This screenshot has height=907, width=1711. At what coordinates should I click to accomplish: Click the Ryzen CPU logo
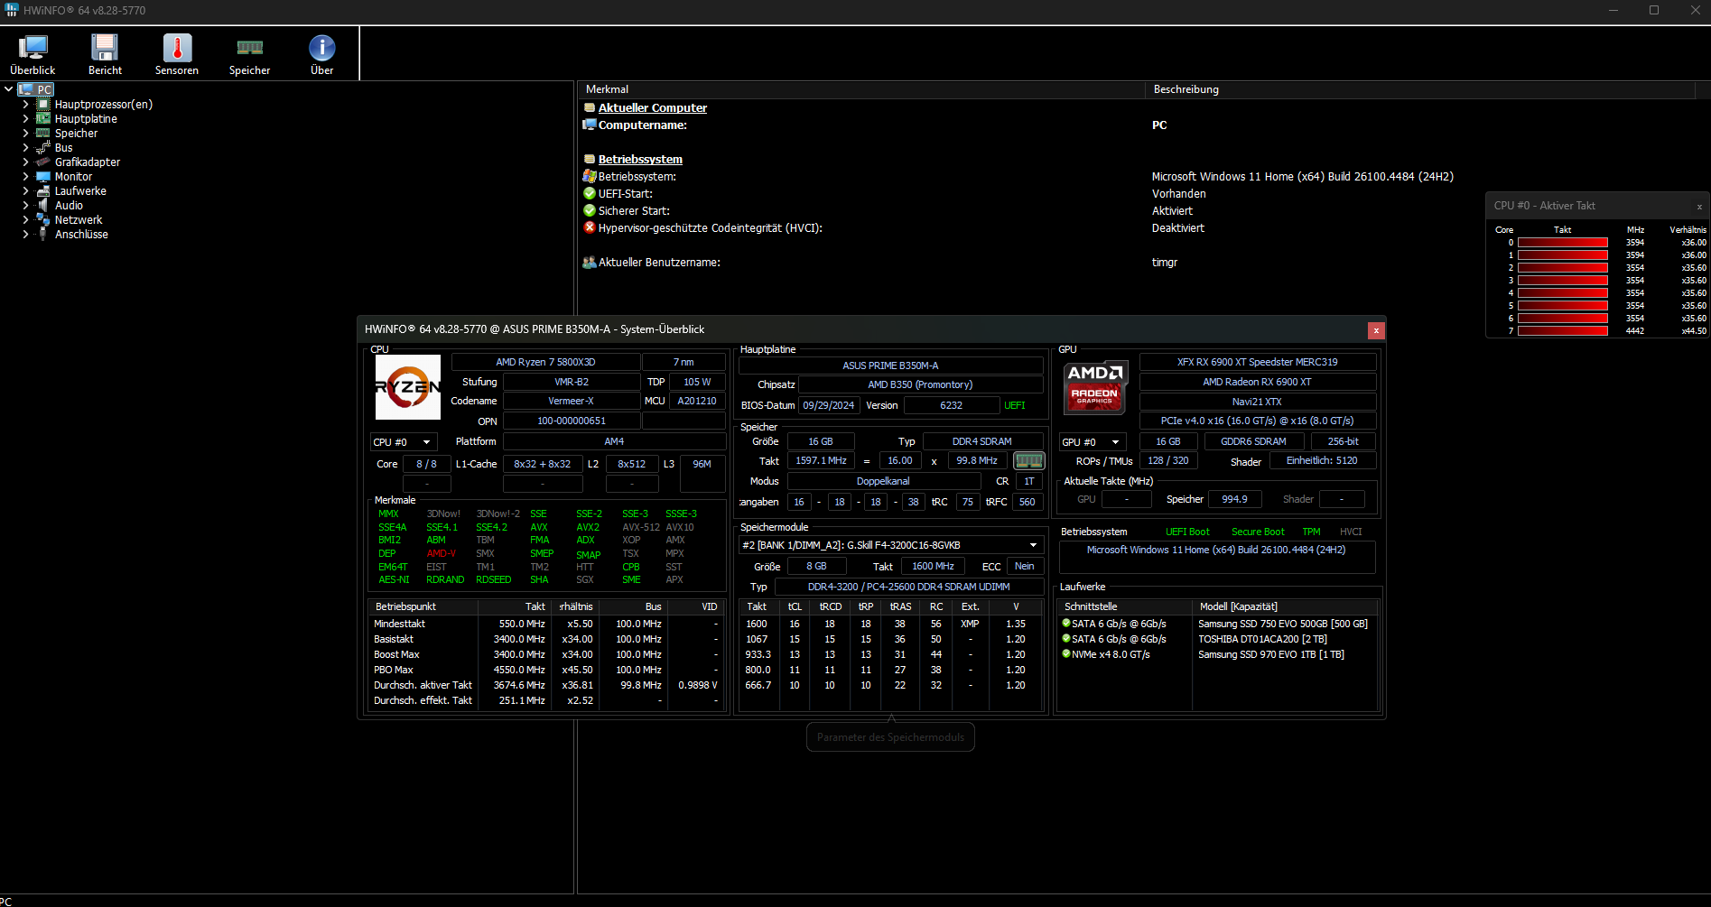(x=408, y=387)
